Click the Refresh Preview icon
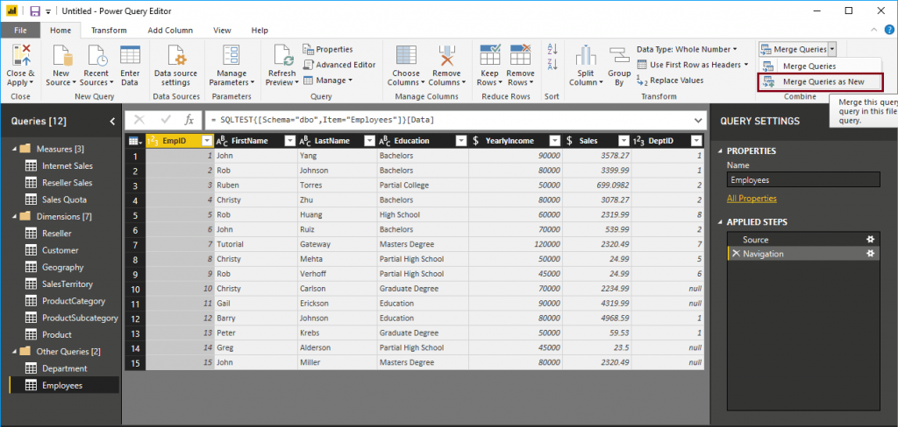The image size is (898, 427). (283, 56)
